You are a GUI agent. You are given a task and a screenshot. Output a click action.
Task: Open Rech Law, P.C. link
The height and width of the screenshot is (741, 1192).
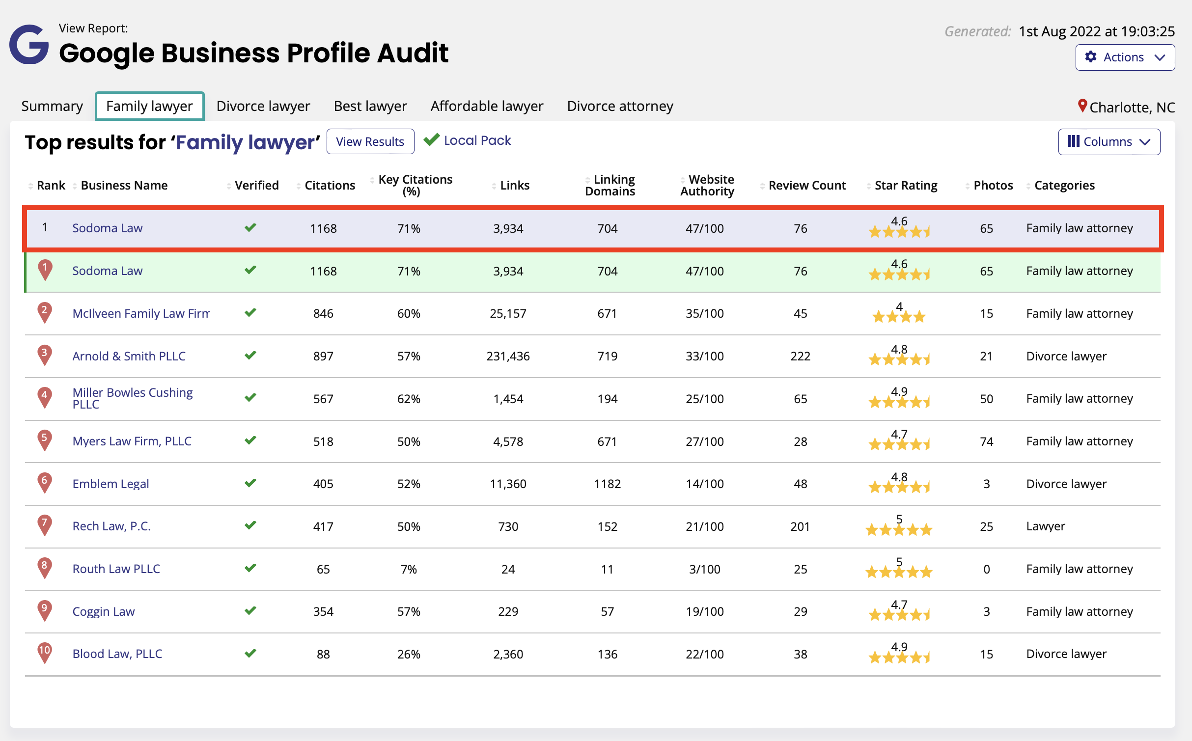point(111,526)
